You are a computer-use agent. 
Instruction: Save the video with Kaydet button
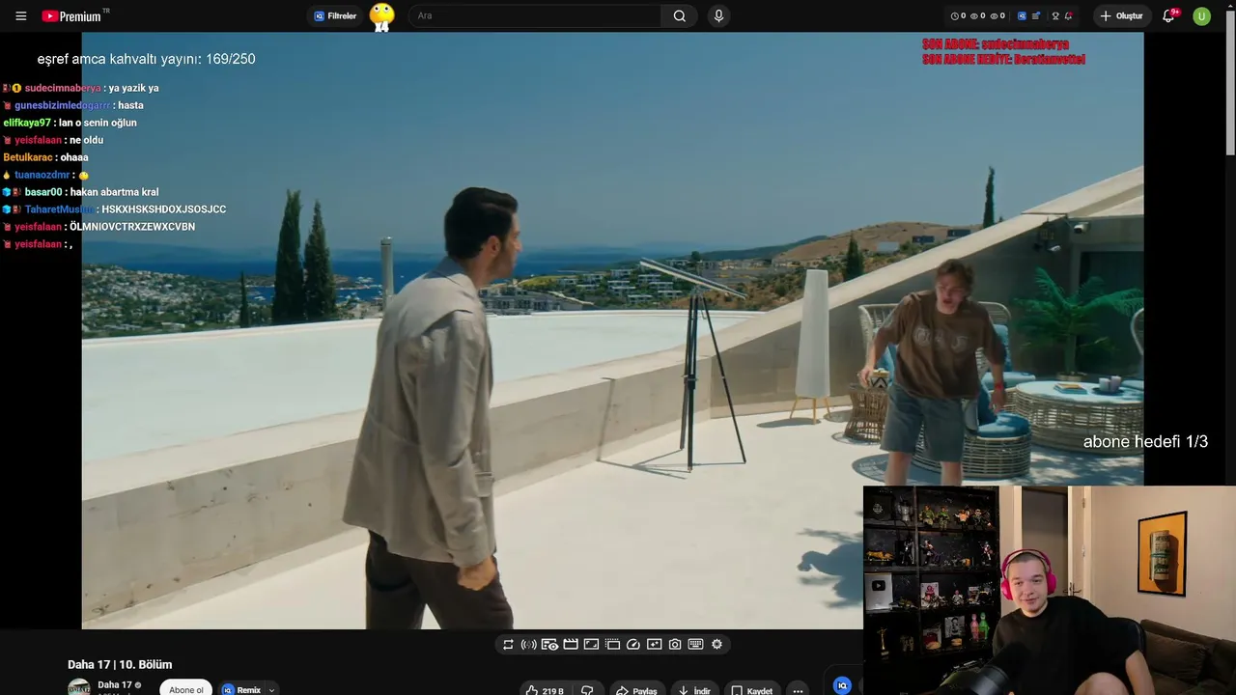point(752,690)
